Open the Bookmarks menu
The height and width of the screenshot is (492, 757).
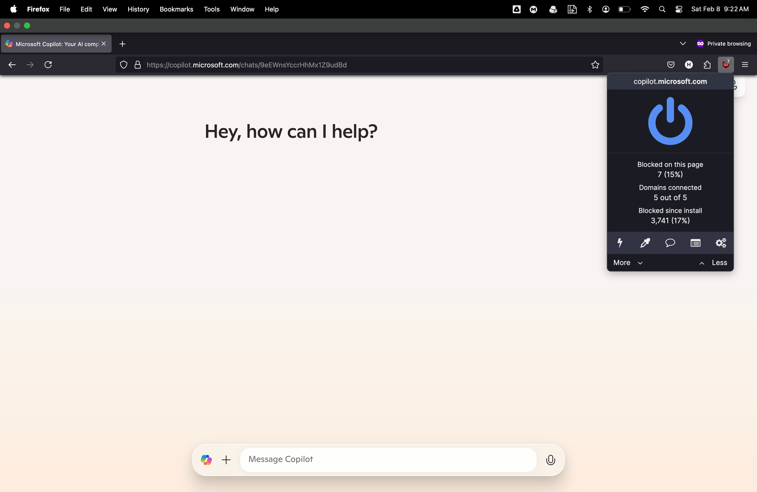click(x=176, y=9)
